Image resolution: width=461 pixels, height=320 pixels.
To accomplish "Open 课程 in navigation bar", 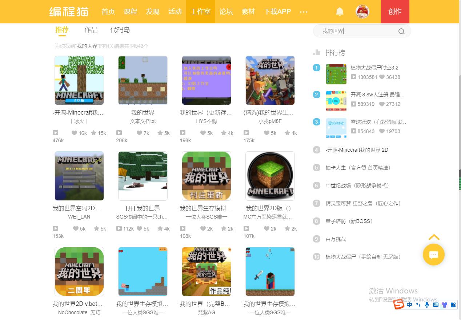I will (131, 12).
